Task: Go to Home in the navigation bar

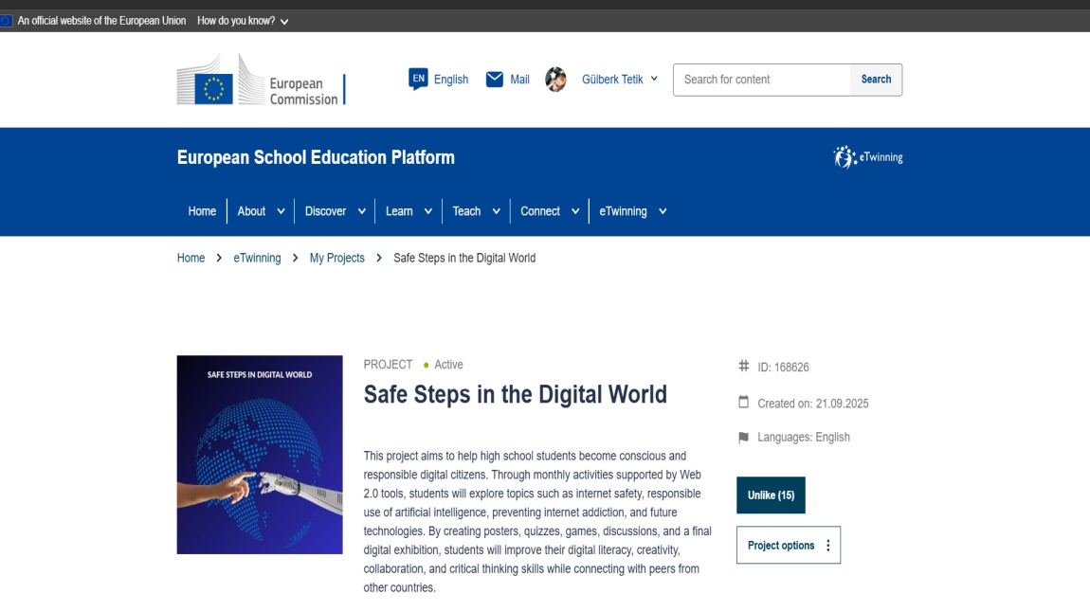Action: pyautogui.click(x=202, y=211)
